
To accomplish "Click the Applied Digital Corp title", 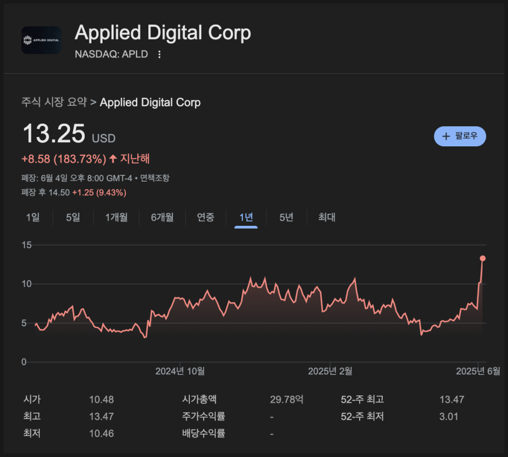I will click(163, 33).
